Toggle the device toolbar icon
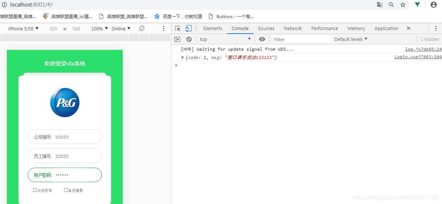442x204 pixels. [x=188, y=28]
